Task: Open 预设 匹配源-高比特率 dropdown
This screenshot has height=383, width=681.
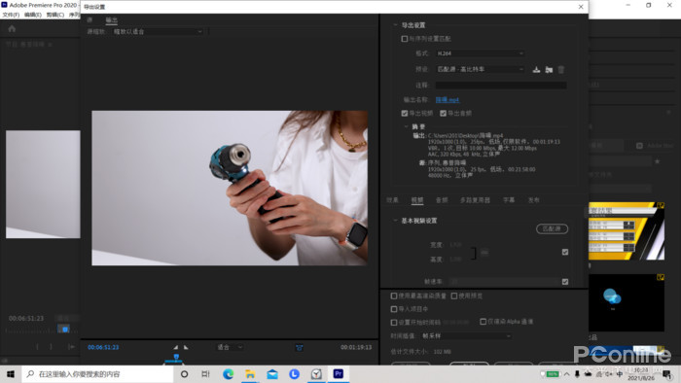Action: tap(480, 69)
